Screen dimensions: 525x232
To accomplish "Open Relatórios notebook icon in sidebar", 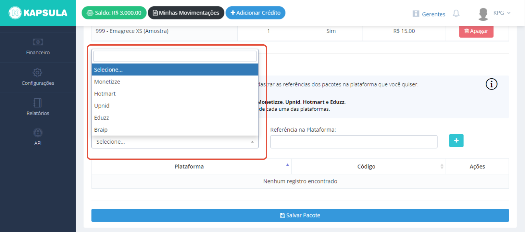I will [x=38, y=103].
